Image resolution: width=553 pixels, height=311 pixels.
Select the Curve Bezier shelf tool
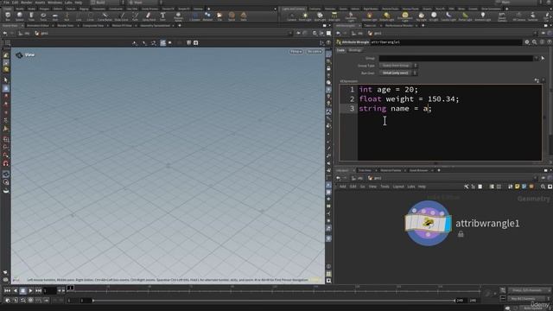tap(105, 16)
